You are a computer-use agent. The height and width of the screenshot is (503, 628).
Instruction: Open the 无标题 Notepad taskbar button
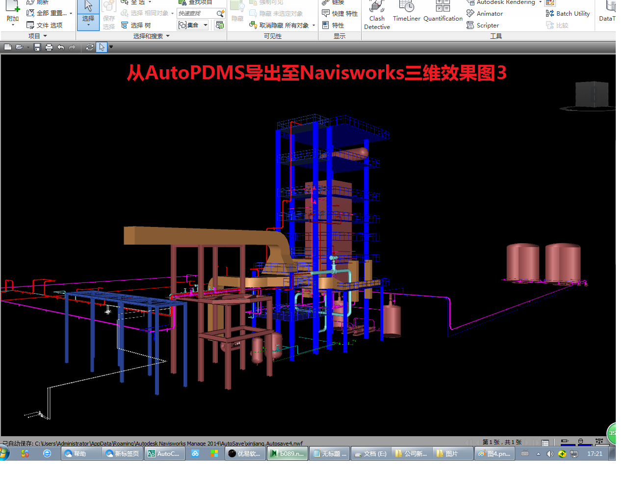[x=330, y=453]
